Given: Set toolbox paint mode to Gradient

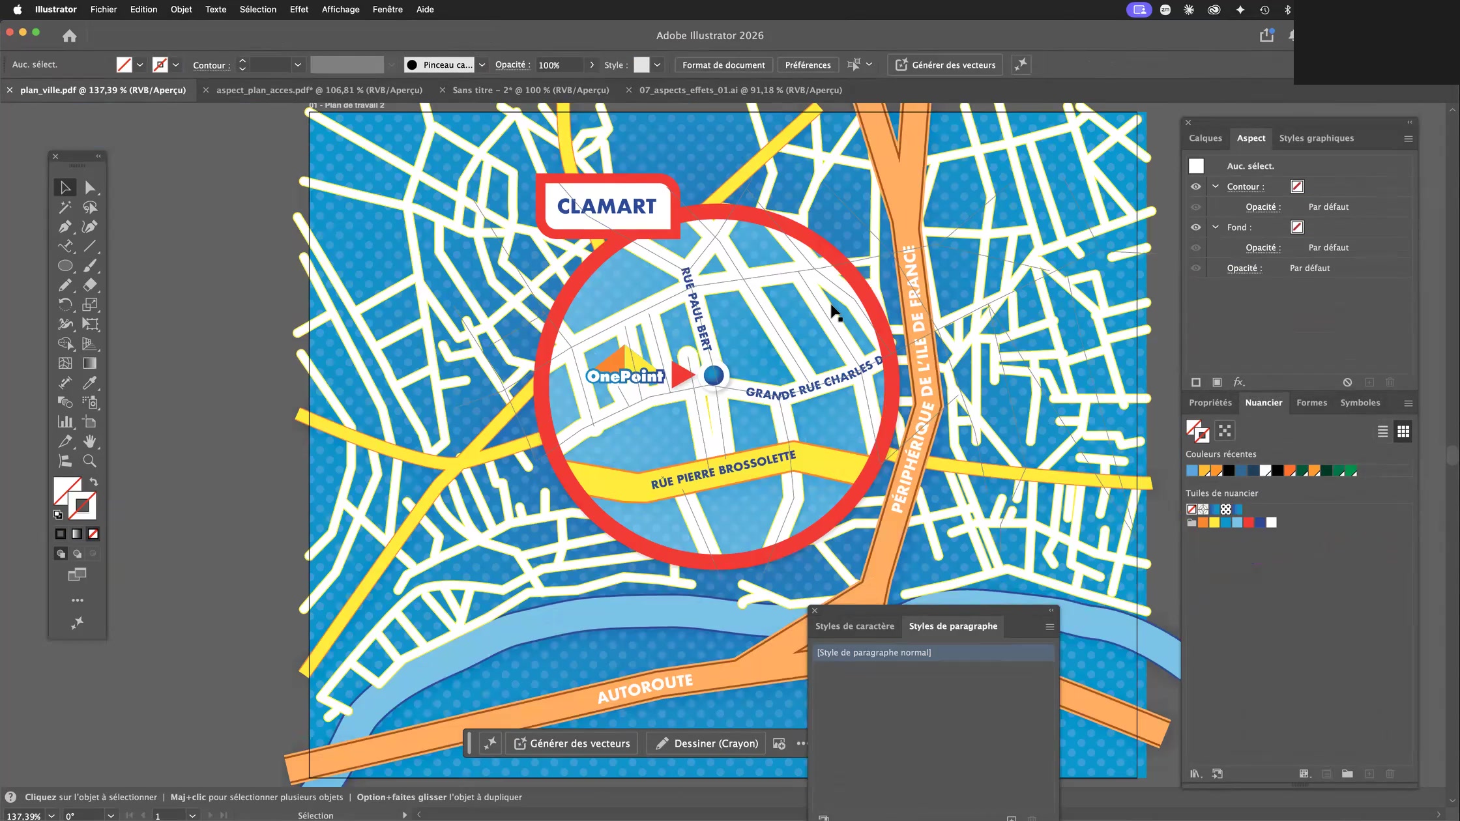Looking at the screenshot, I should coord(77,534).
